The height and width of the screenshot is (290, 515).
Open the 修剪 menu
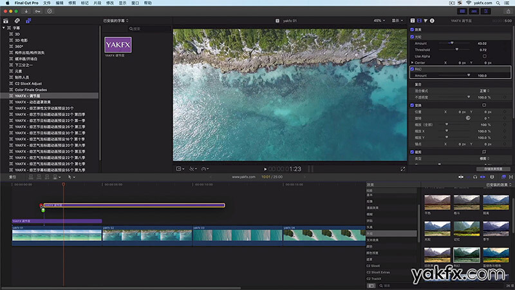pos(72,3)
